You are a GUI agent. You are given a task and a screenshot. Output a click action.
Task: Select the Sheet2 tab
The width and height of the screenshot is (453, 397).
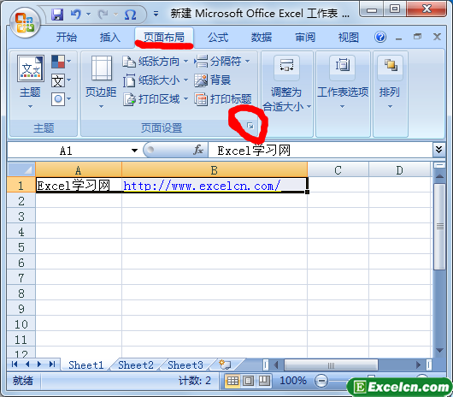[136, 364]
